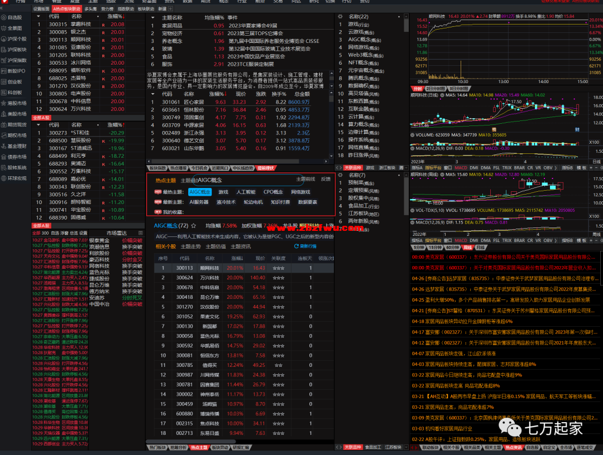Screen dimensions: 603x455
Task: Switch to the 势力榜 tab
Action: (107, 9)
